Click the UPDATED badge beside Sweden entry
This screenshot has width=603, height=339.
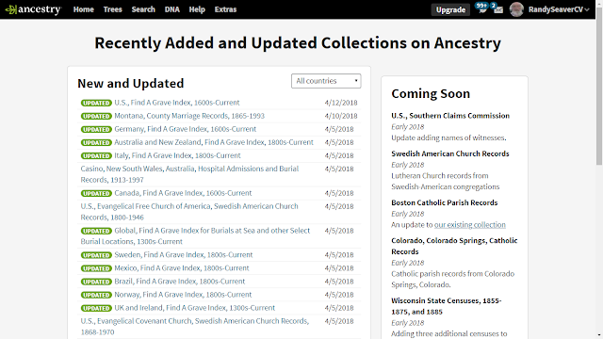96,255
